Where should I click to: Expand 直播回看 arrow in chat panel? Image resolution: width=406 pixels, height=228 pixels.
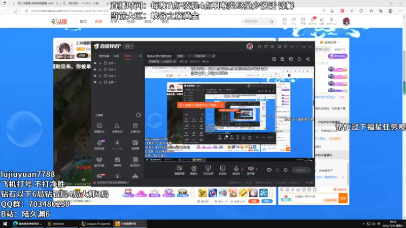337,42
